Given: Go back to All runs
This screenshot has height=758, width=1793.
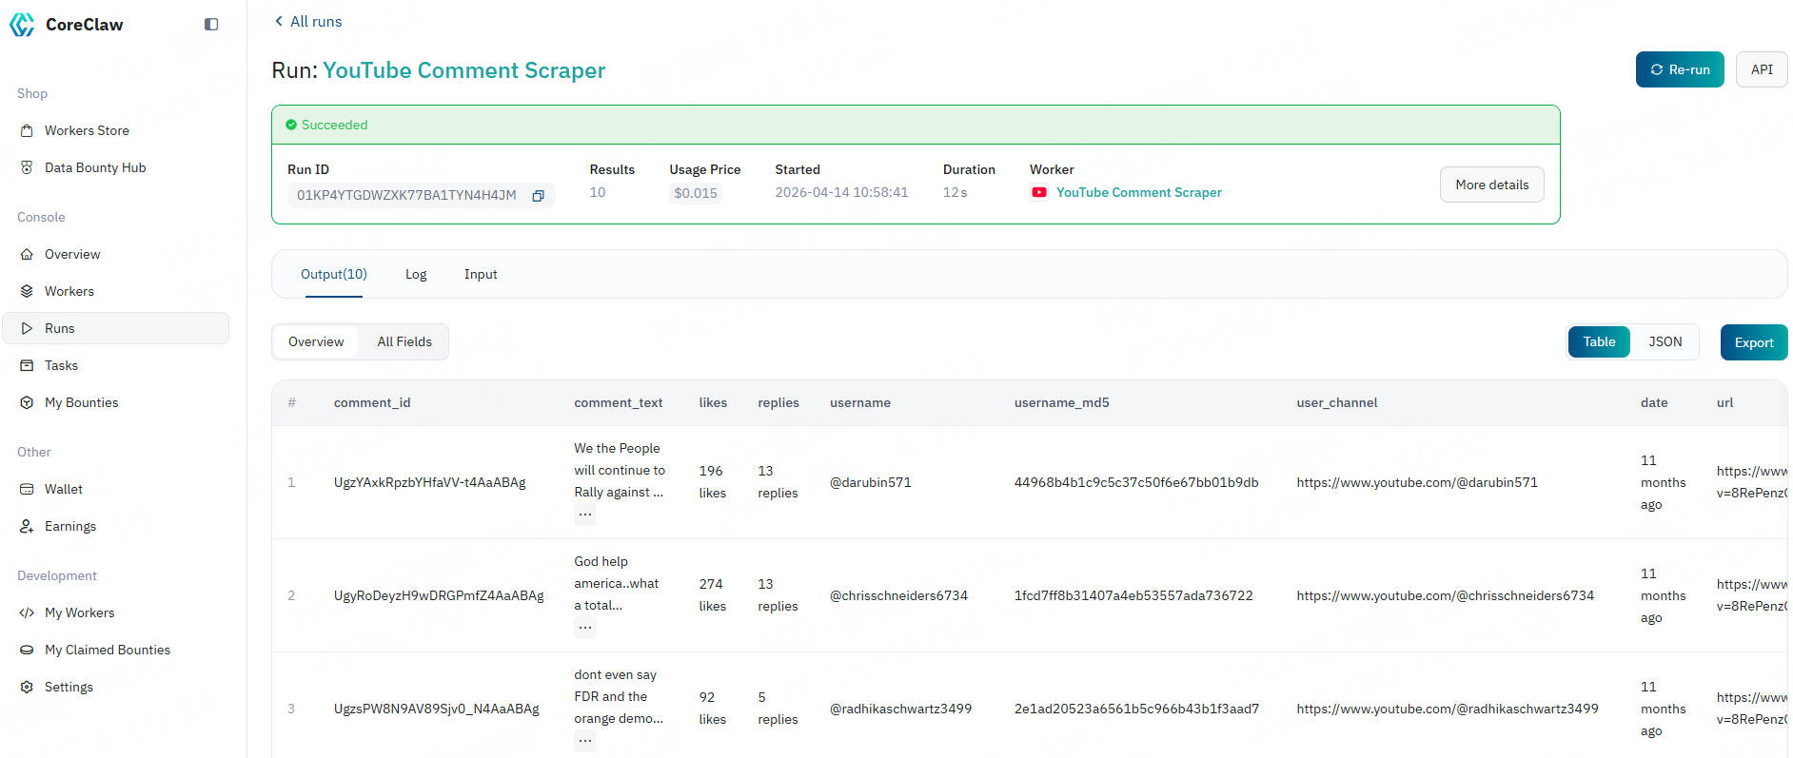Looking at the screenshot, I should (x=307, y=21).
